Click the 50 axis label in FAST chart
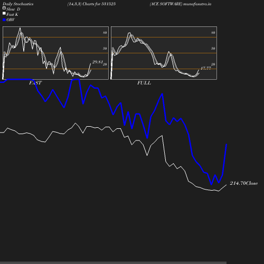264x264 pixels. tap(105, 49)
